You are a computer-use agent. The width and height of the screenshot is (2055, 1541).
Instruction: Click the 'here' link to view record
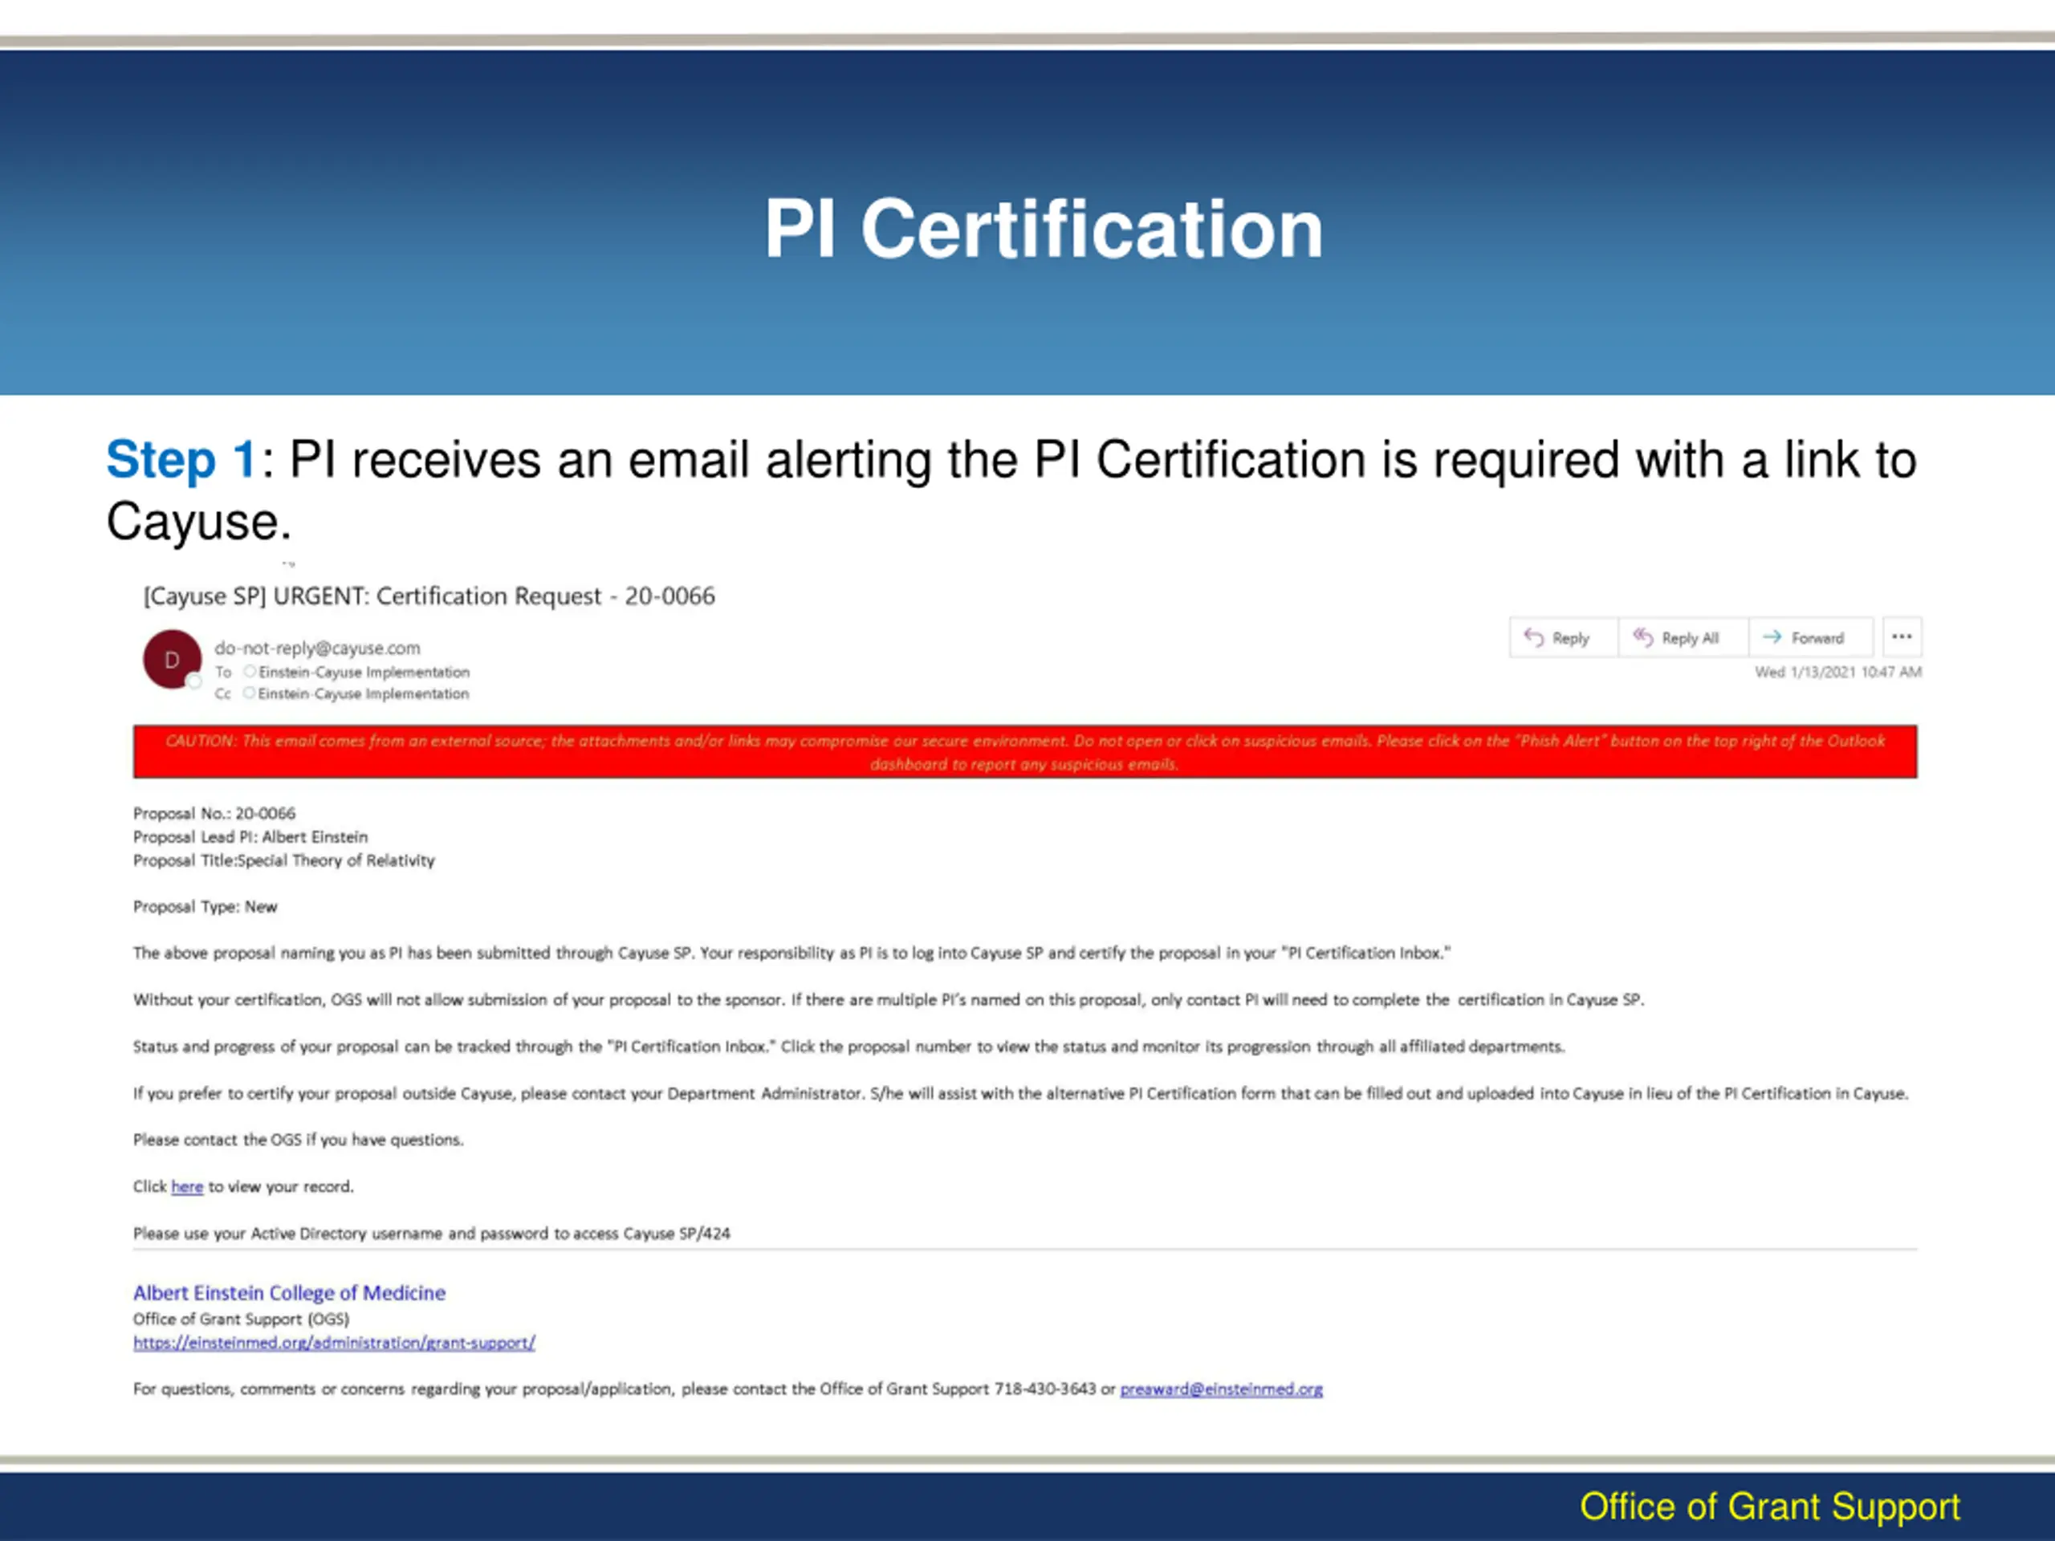(187, 1186)
